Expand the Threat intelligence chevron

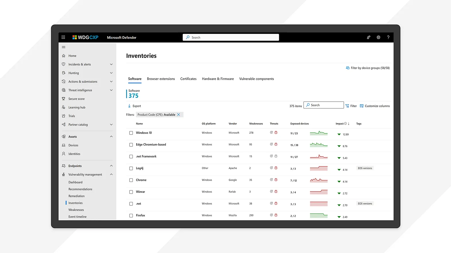point(111,90)
